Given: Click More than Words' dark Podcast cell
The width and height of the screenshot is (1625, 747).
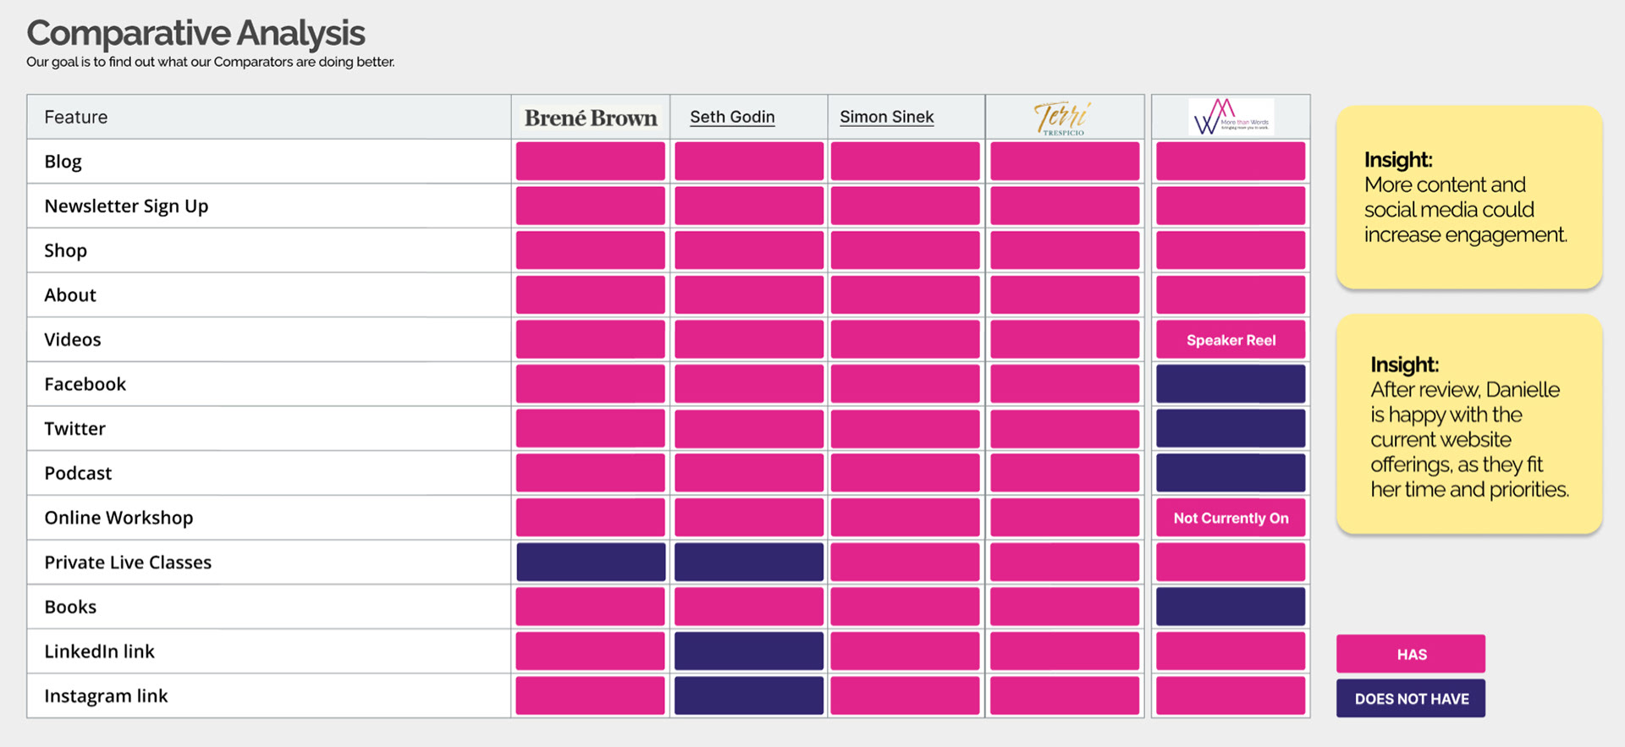Looking at the screenshot, I should click(1231, 473).
